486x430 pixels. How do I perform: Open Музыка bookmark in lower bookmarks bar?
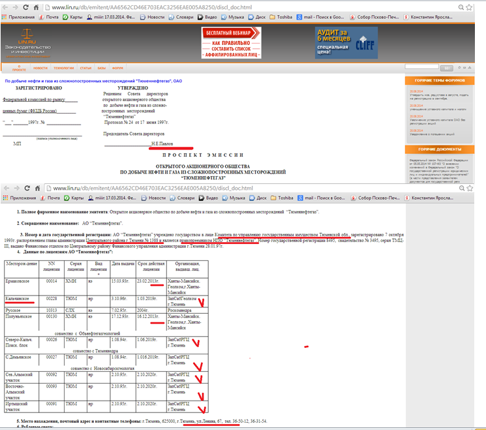tap(234, 198)
